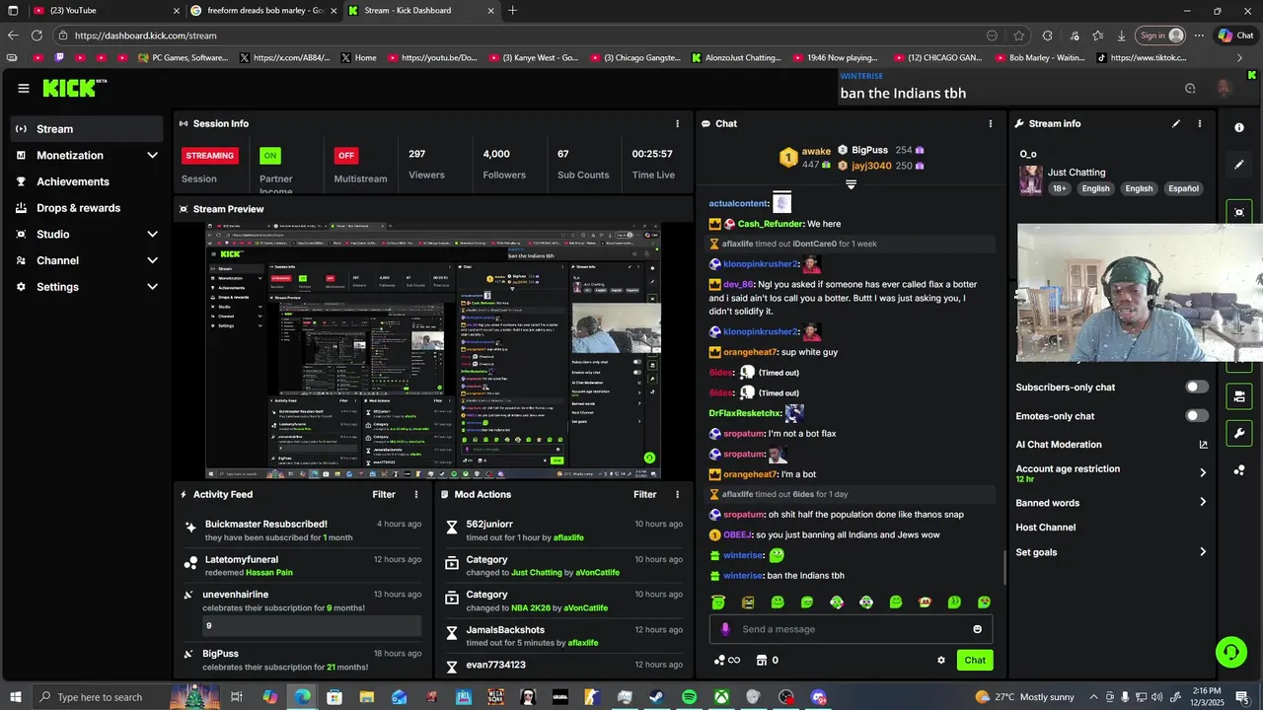
Task: Open the emoji picker in message box
Action: (x=978, y=629)
